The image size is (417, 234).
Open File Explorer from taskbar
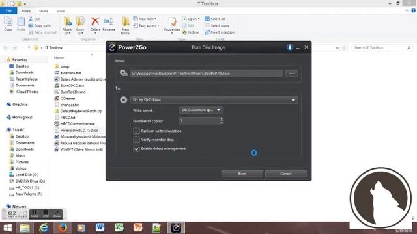click(25, 228)
